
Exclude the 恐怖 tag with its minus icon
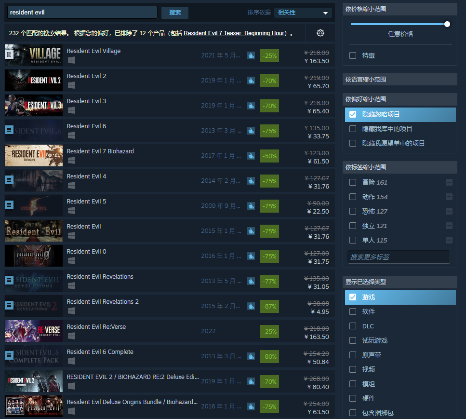[x=449, y=211]
